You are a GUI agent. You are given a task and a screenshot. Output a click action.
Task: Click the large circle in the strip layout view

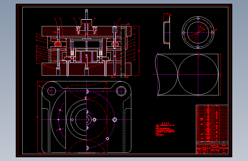pos(198,75)
